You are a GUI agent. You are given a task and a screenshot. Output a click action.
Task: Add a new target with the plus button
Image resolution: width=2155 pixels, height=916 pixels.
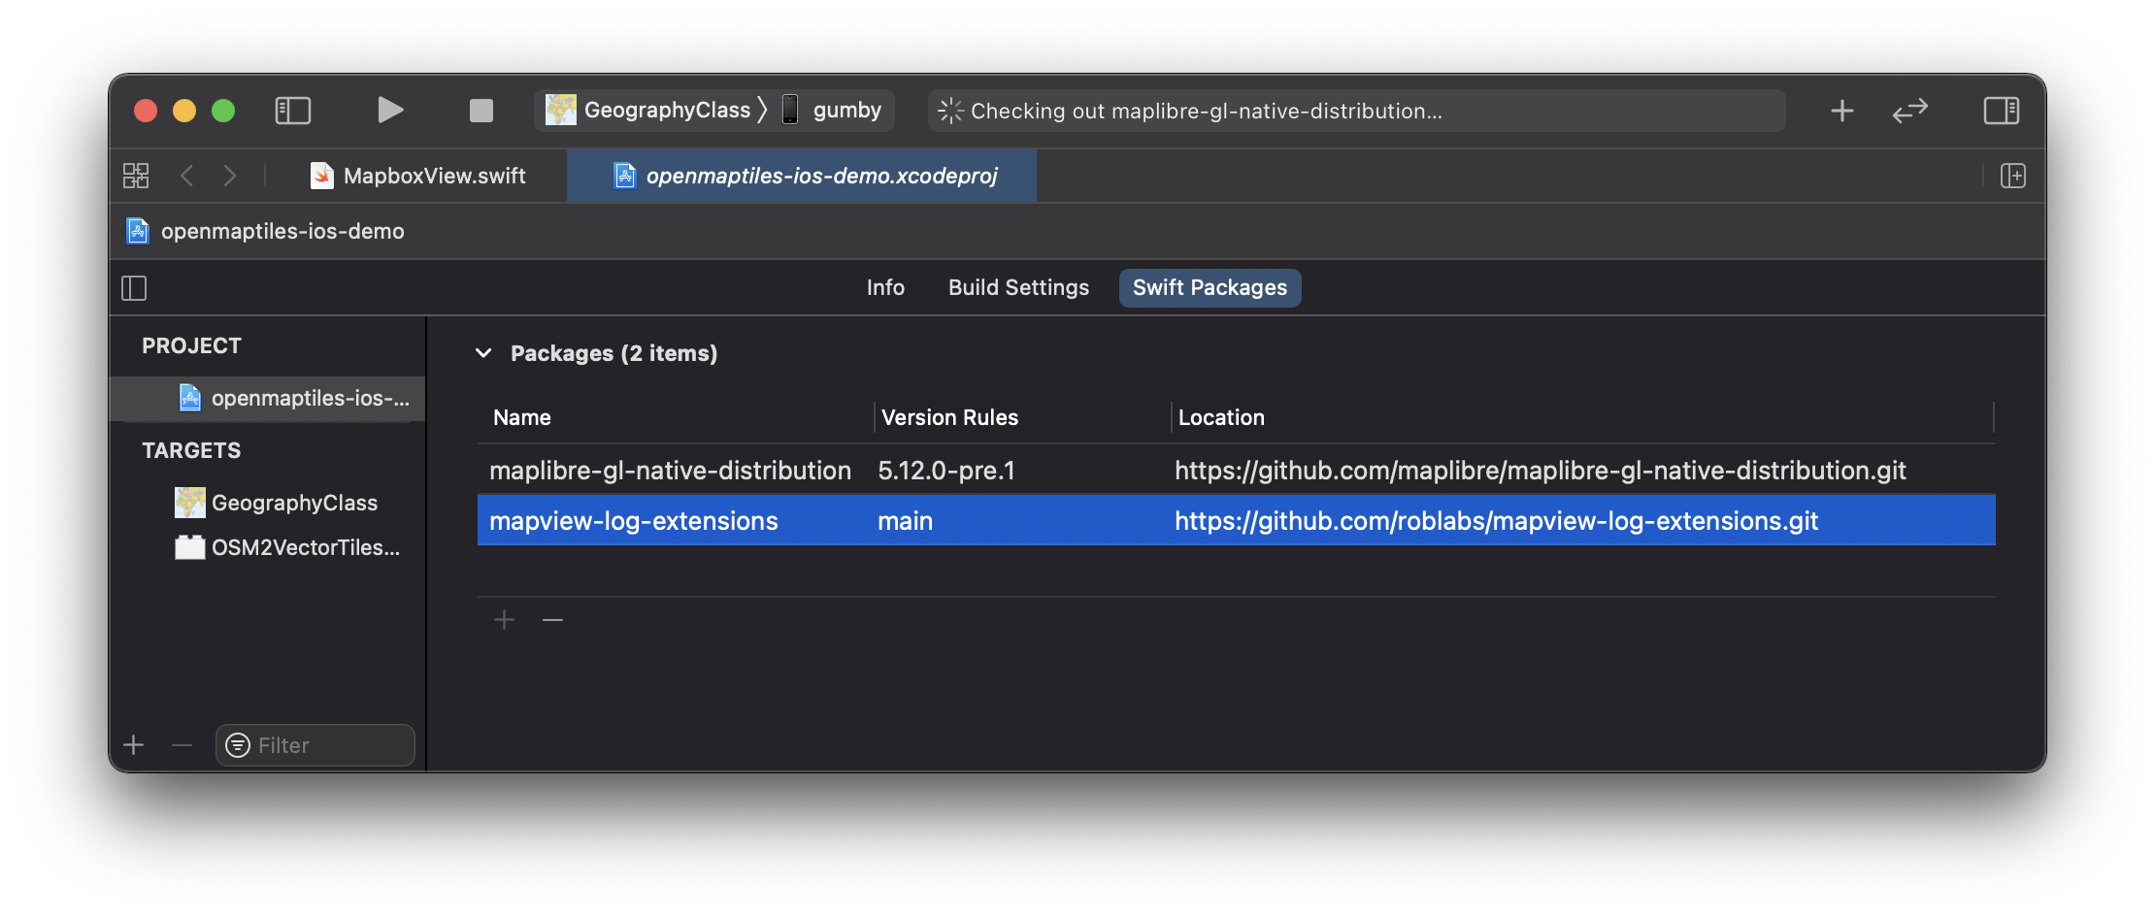coord(134,745)
